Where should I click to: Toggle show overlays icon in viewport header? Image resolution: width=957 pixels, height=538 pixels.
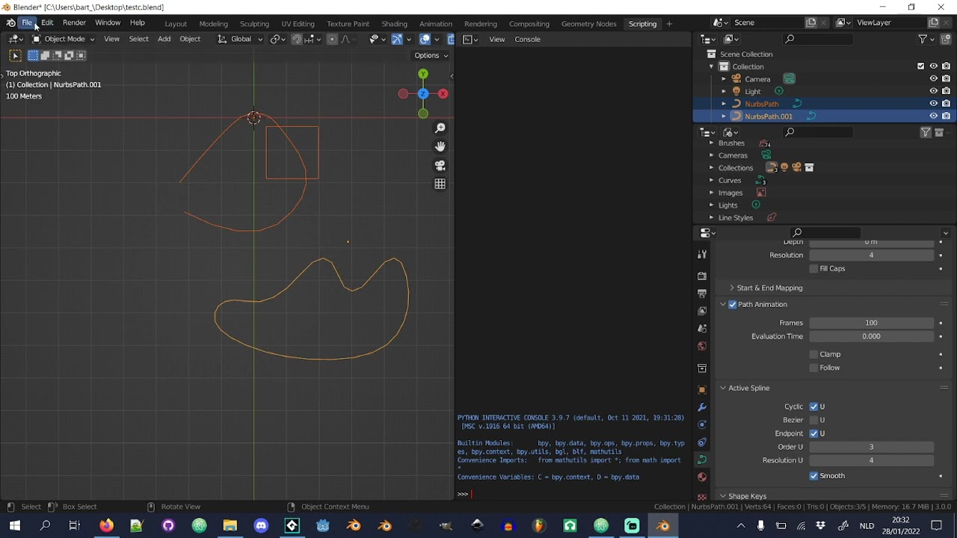(x=425, y=39)
